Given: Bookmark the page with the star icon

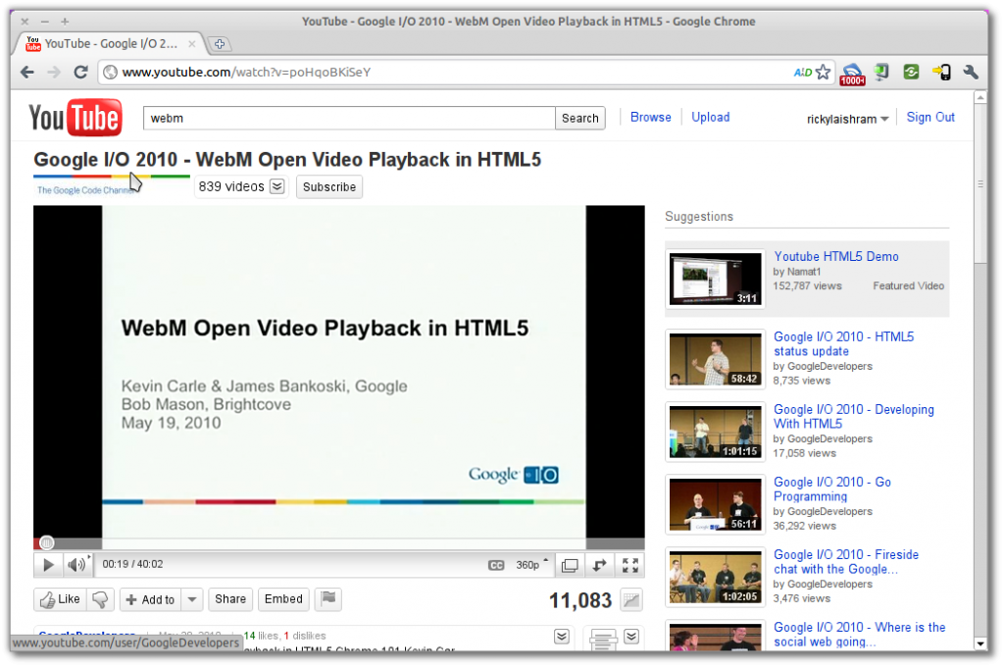Looking at the screenshot, I should (824, 72).
